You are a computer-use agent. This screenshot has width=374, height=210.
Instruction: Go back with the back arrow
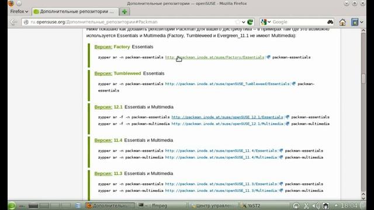click(x=13, y=22)
